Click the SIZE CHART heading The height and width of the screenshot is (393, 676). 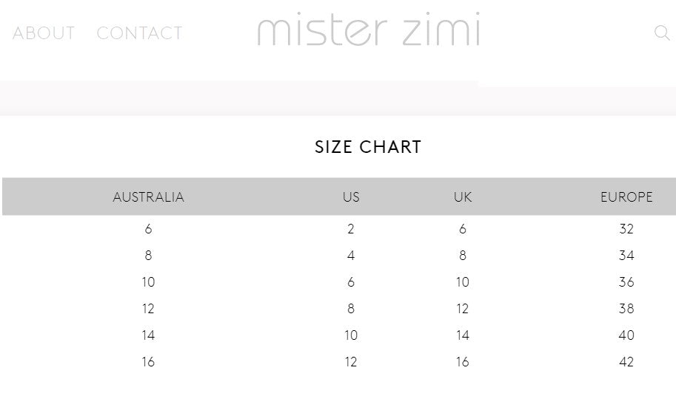(368, 147)
